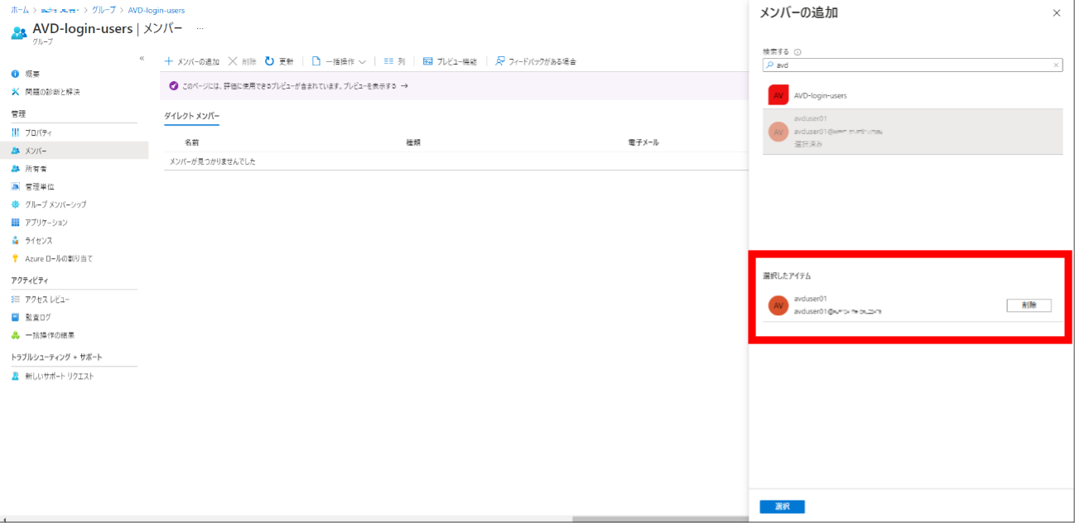Click the 管理単位 icon
The height and width of the screenshot is (523, 1075).
point(15,186)
